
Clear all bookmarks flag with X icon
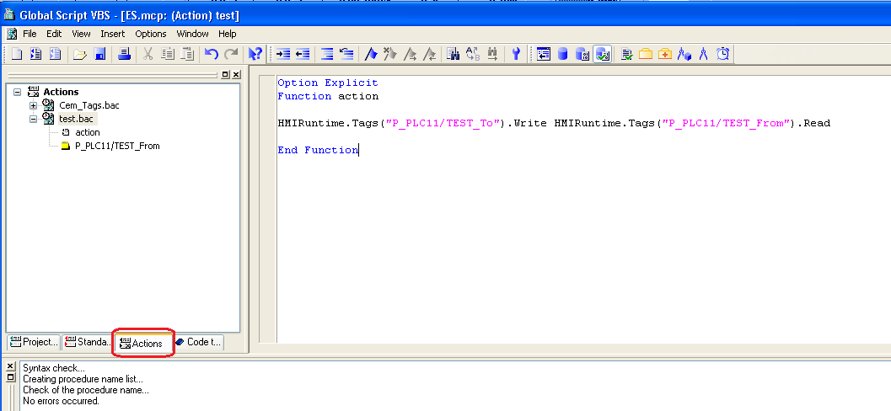click(390, 54)
